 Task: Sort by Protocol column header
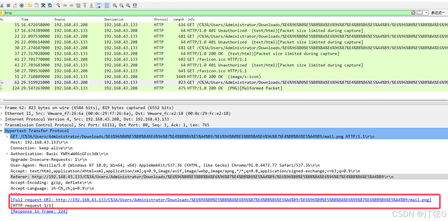coord(162,19)
